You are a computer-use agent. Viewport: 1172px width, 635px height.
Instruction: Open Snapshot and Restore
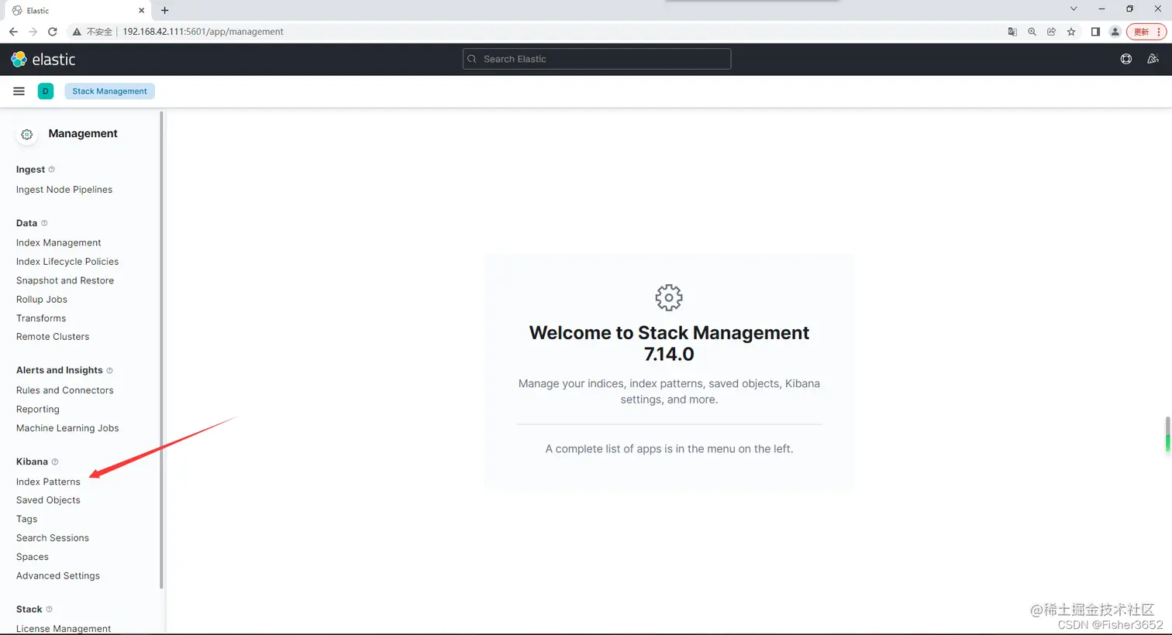(65, 280)
